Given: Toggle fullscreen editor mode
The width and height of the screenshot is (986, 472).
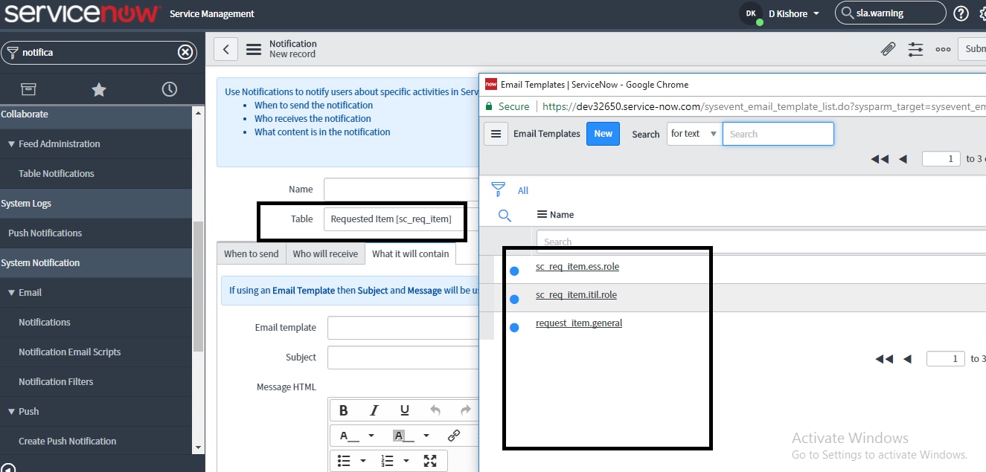Looking at the screenshot, I should 430,461.
